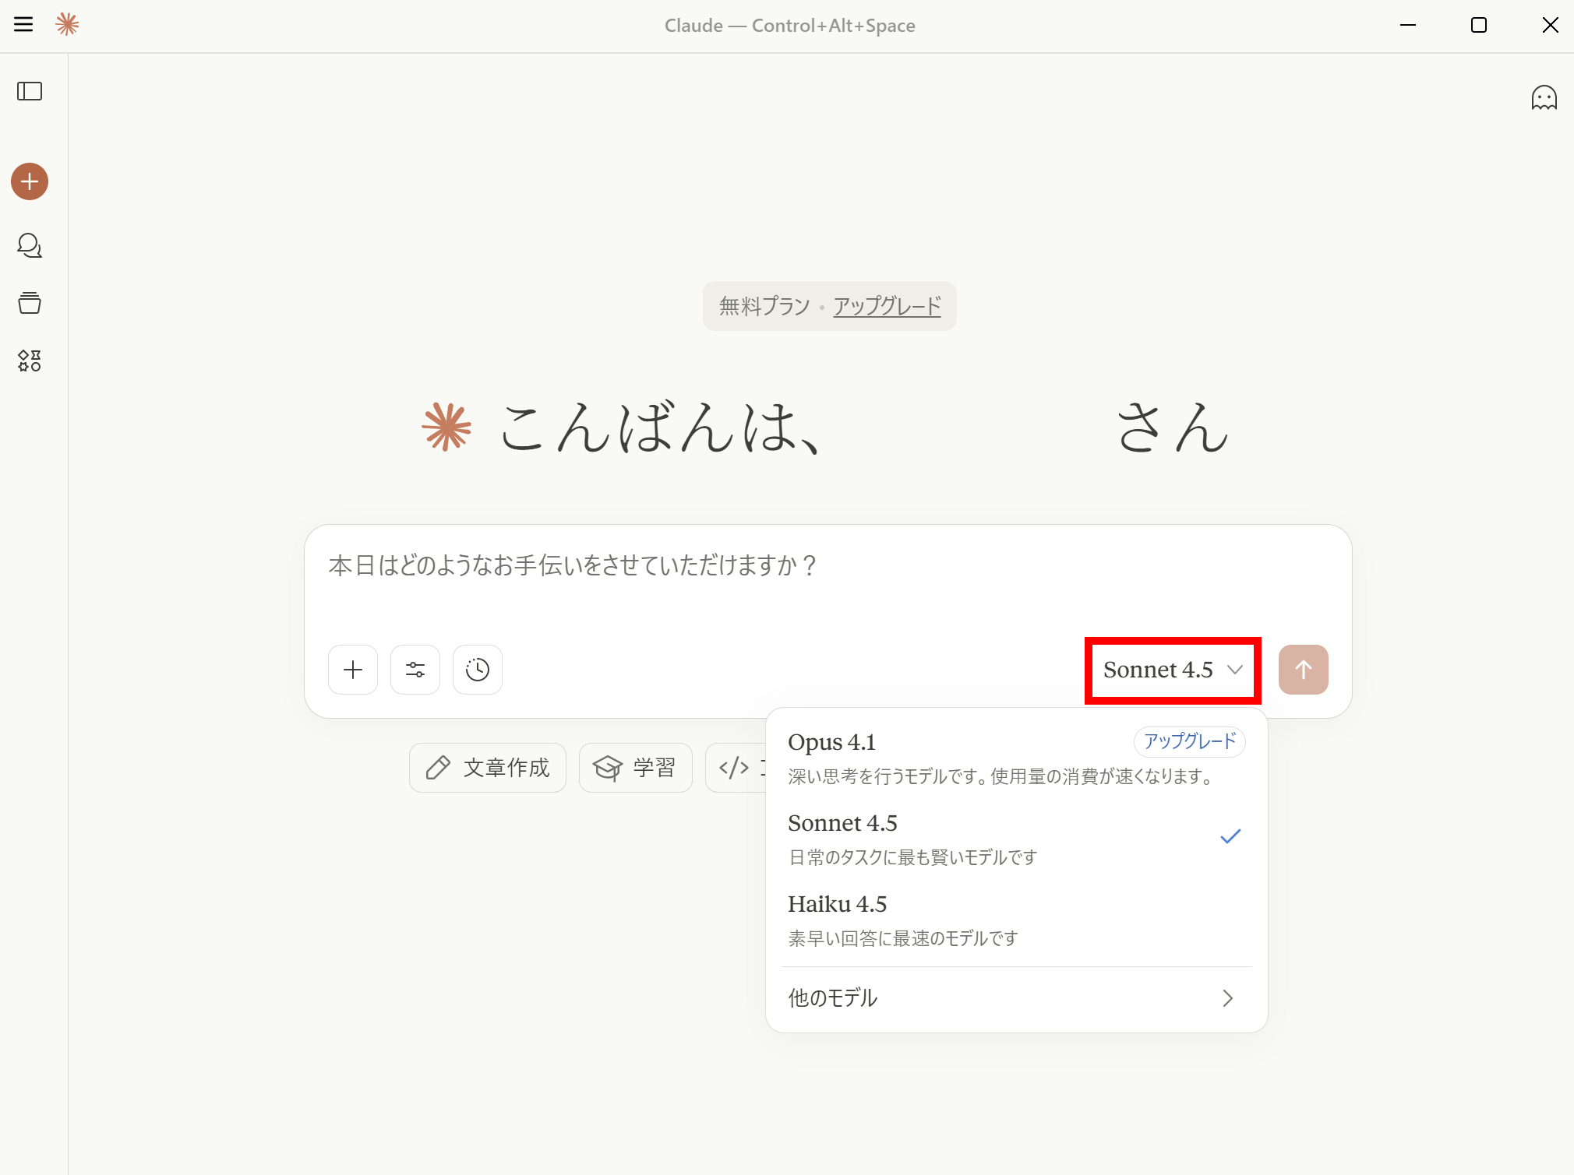Open the projects icon in sidebar

tap(30, 303)
